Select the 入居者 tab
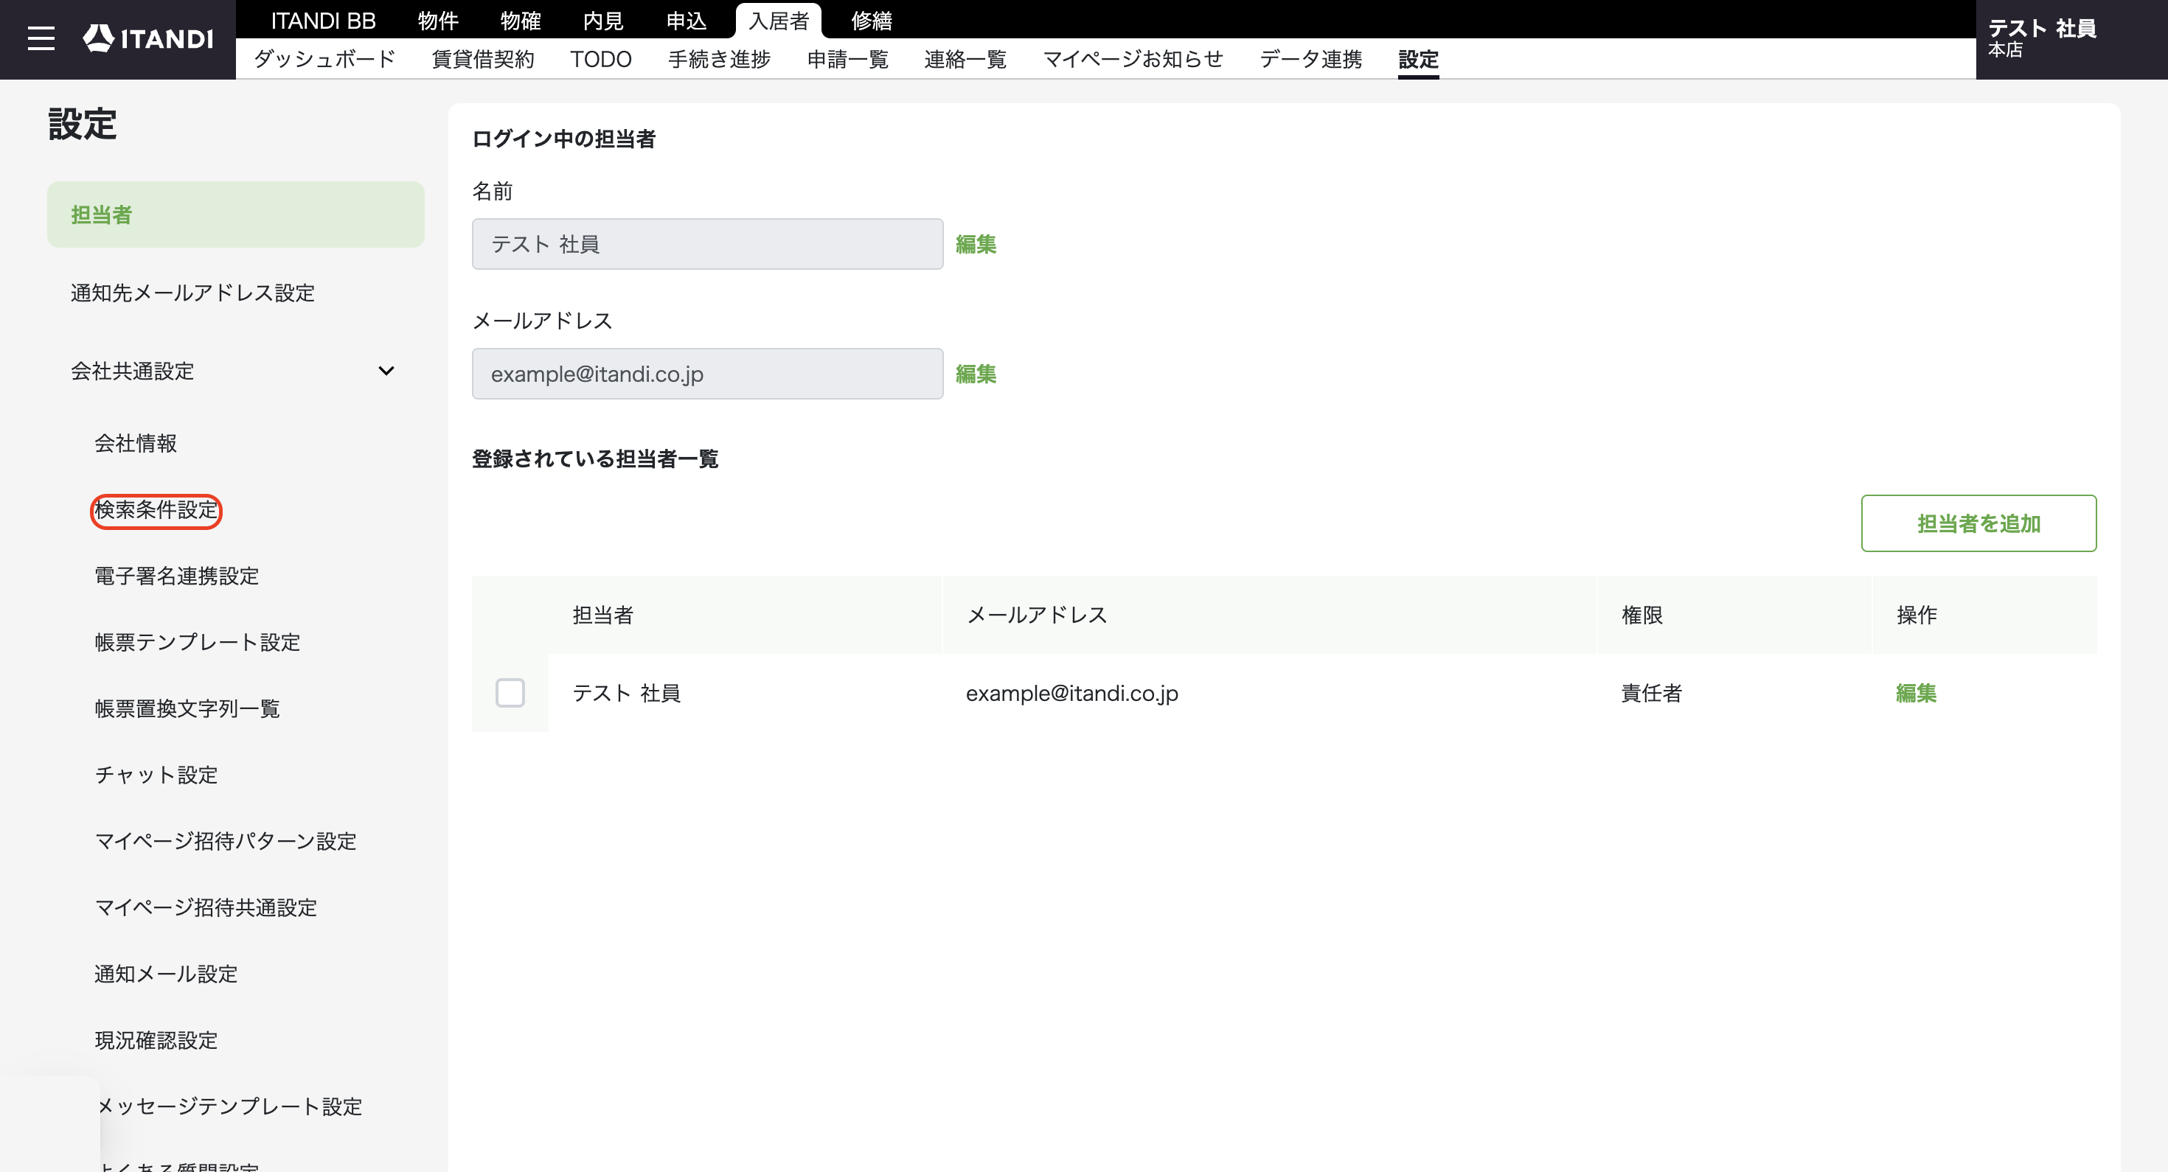 [779, 20]
